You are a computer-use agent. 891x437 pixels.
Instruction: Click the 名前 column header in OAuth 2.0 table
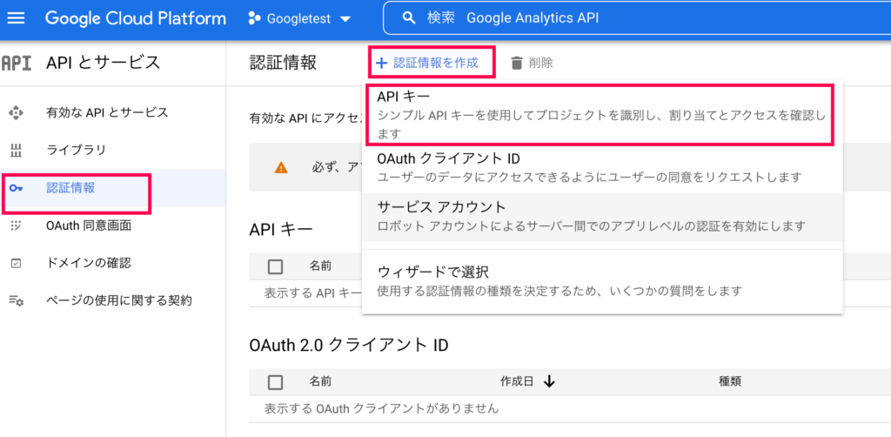tap(320, 382)
